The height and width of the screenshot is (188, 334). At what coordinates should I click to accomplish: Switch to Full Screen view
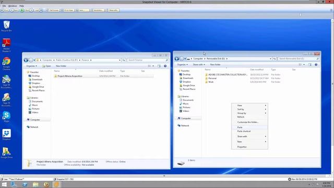tap(52, 10)
